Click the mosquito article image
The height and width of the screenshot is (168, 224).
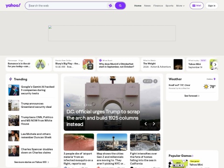point(79,142)
